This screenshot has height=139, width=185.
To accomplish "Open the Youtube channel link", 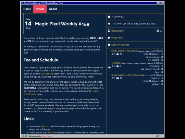I will [51, 132].
